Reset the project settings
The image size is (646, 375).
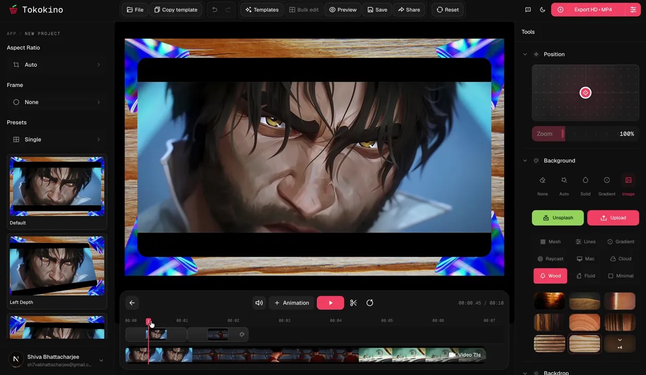click(x=448, y=9)
